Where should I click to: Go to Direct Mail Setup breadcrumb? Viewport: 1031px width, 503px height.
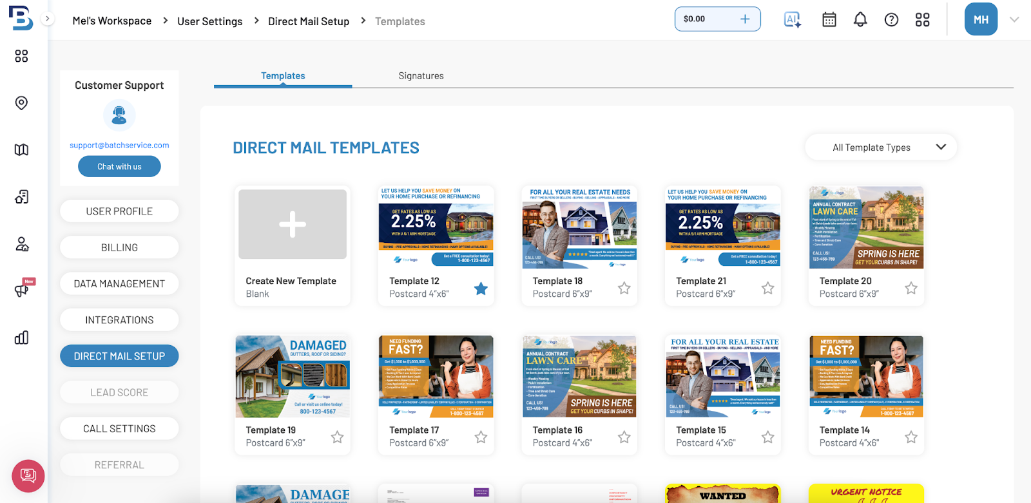(x=309, y=21)
